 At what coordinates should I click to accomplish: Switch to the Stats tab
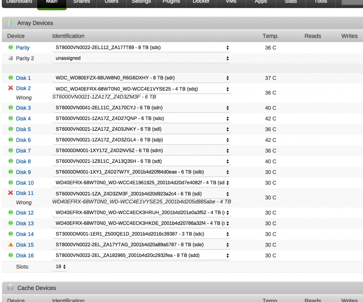[290, 2]
